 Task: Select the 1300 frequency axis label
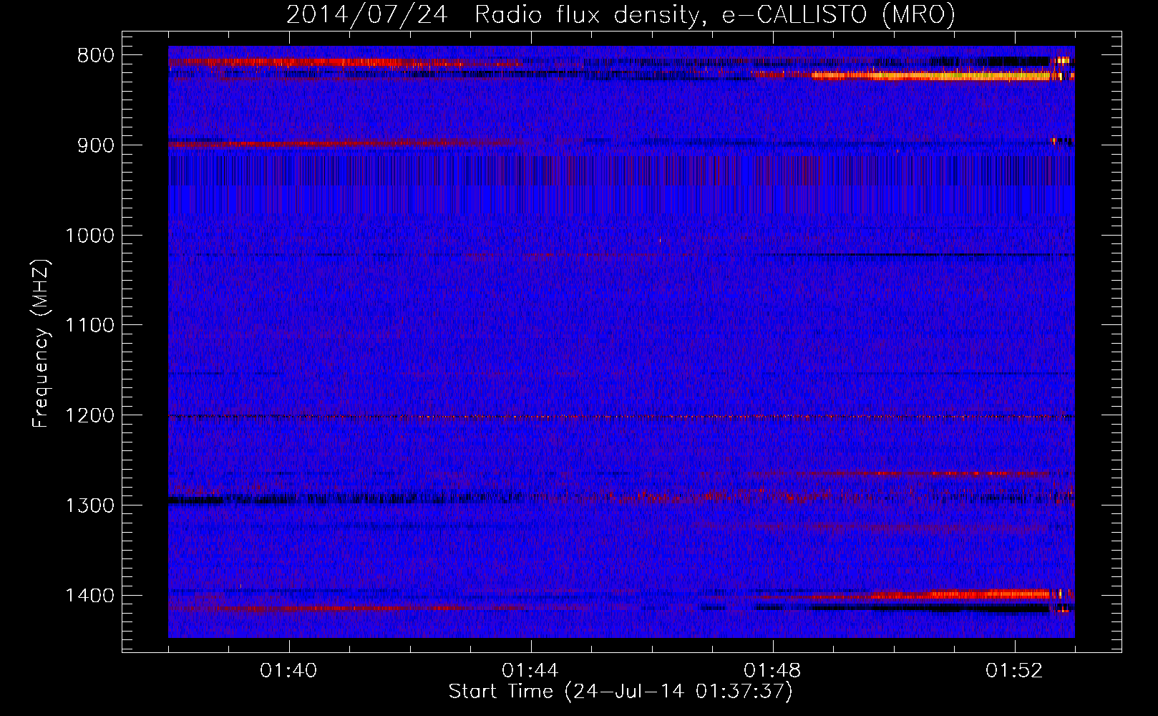89,506
